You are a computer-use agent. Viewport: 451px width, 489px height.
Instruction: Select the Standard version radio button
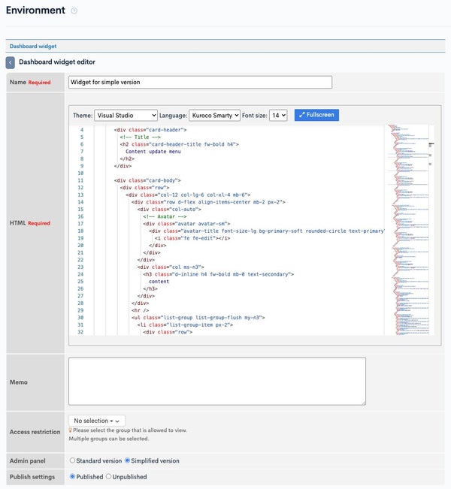(72, 460)
